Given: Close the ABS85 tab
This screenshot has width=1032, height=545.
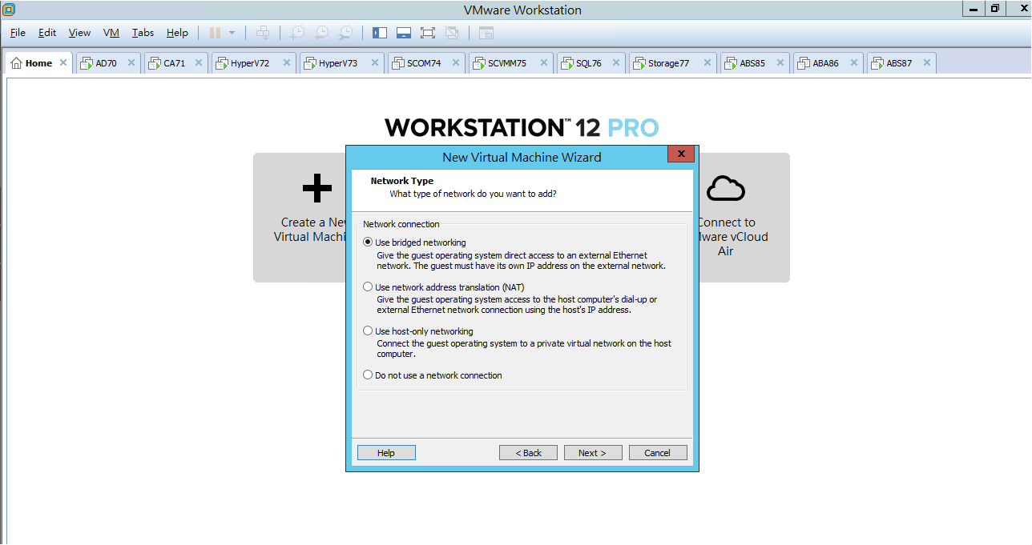Looking at the screenshot, I should pyautogui.click(x=781, y=62).
